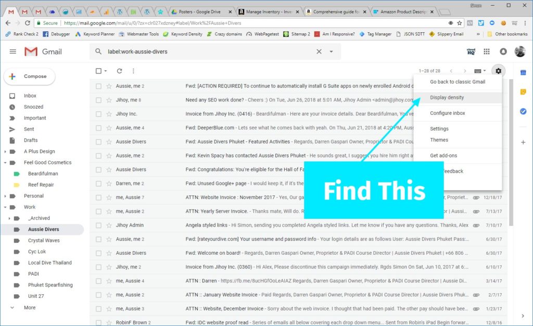Open the account profile picture
This screenshot has height=326, width=533.
(x=520, y=51)
